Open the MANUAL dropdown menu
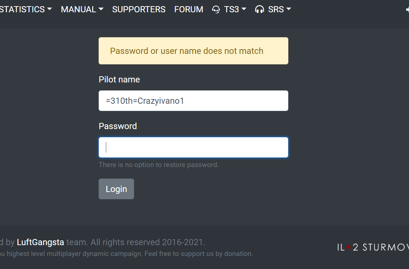The width and height of the screenshot is (409, 269). tap(82, 9)
